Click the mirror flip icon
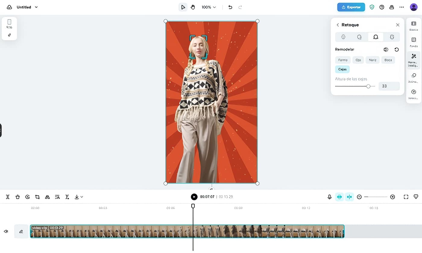Viewport: 422px width, 253px height. click(47, 197)
